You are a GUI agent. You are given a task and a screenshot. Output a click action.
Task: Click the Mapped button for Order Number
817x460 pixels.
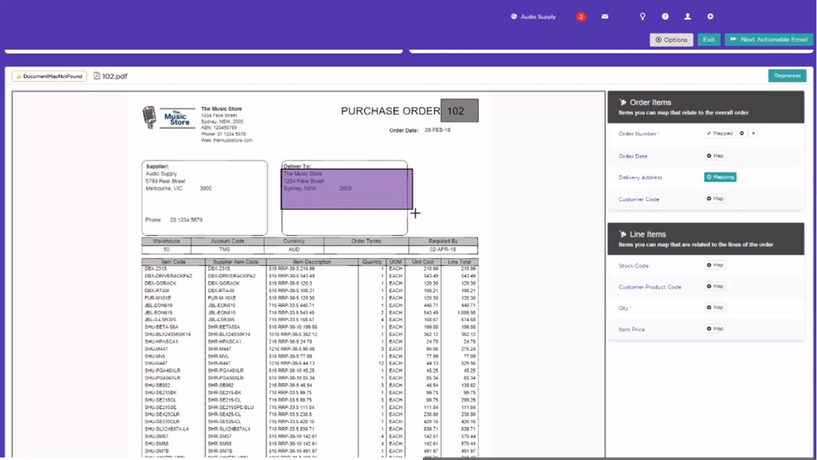[719, 134]
